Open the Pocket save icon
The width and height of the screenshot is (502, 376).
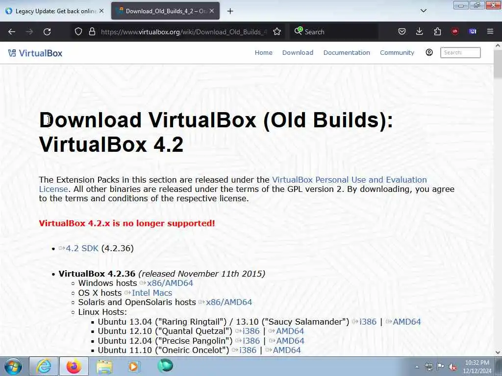tap(402, 31)
